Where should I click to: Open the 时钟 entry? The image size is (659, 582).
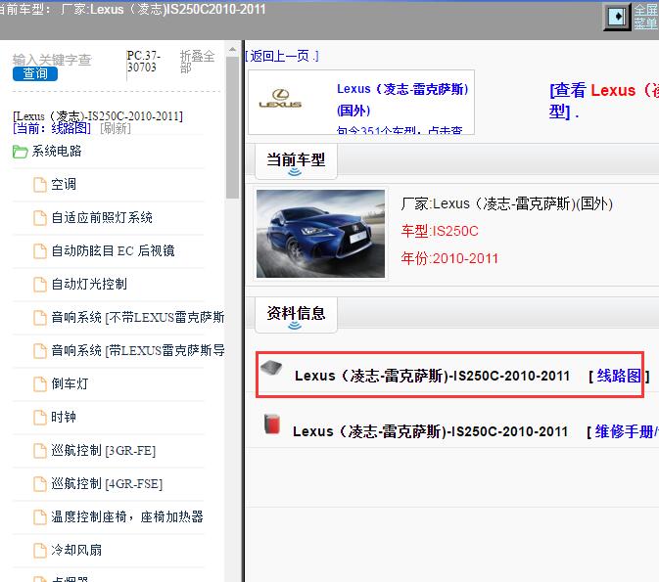(64, 418)
